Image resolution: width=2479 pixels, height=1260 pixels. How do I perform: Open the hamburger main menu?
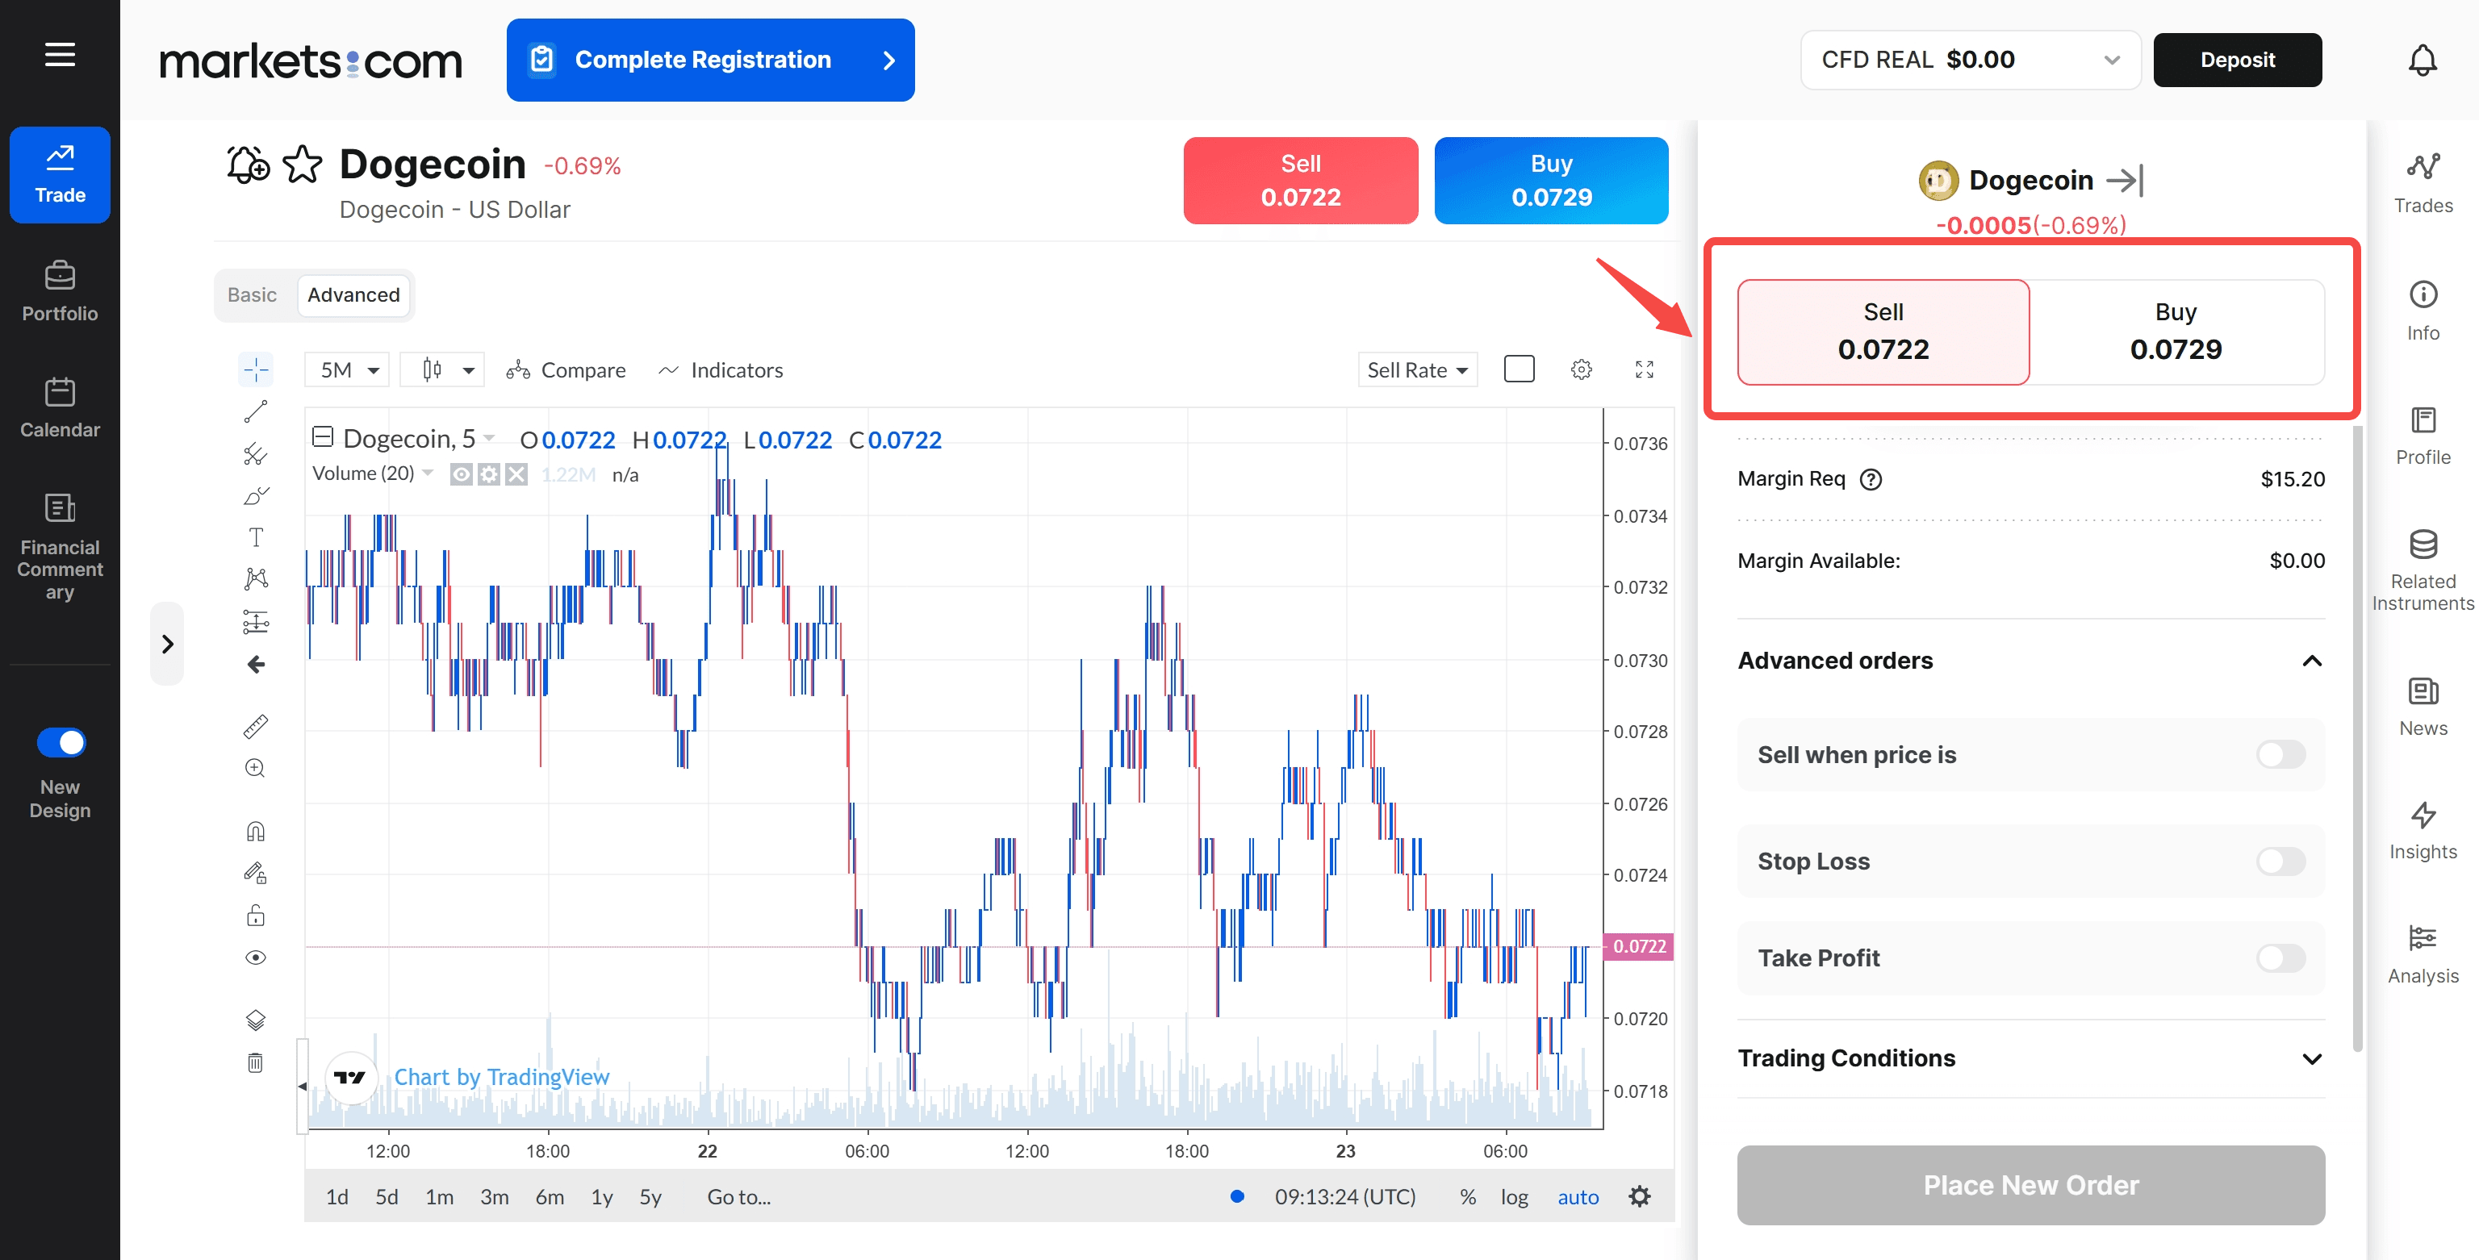tap(60, 55)
